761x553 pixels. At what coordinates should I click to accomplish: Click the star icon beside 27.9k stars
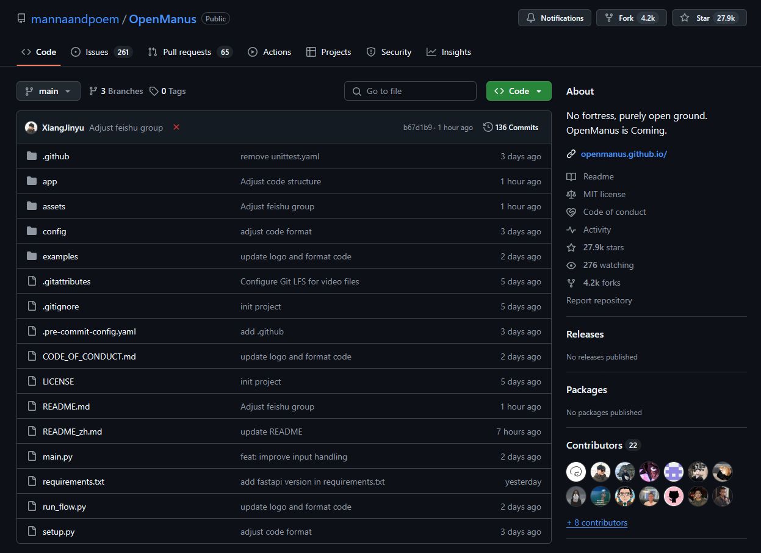click(x=571, y=247)
